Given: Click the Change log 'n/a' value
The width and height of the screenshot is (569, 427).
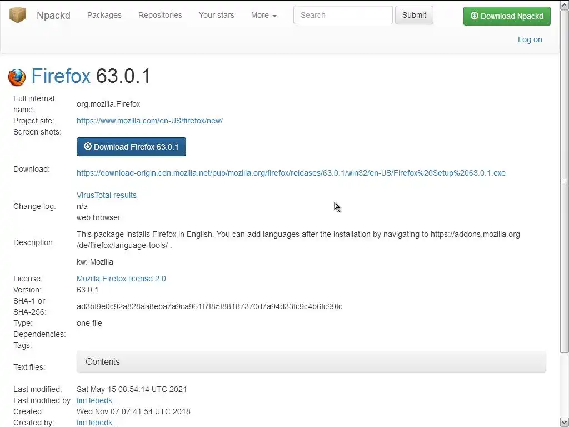Looking at the screenshot, I should pyautogui.click(x=82, y=206).
